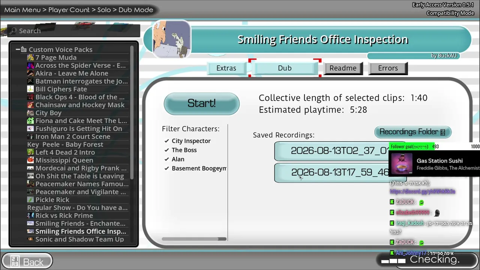
Task: Switch to the Extras tab
Action: click(226, 68)
